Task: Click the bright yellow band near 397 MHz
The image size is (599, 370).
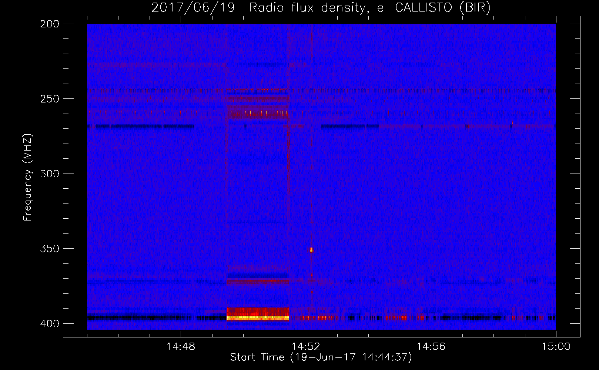Action: (258, 318)
